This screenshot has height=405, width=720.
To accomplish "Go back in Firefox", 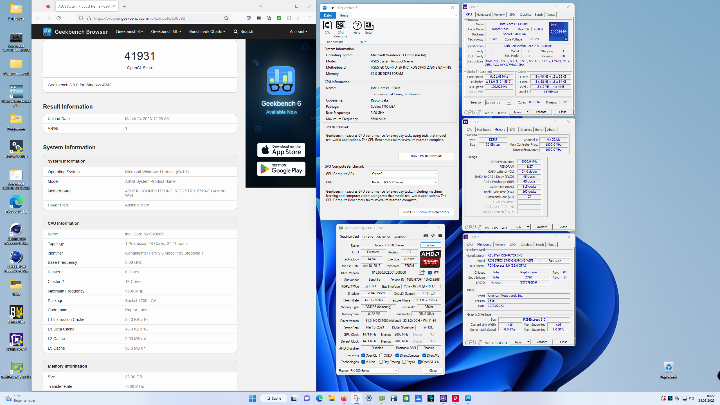I will (38, 18).
